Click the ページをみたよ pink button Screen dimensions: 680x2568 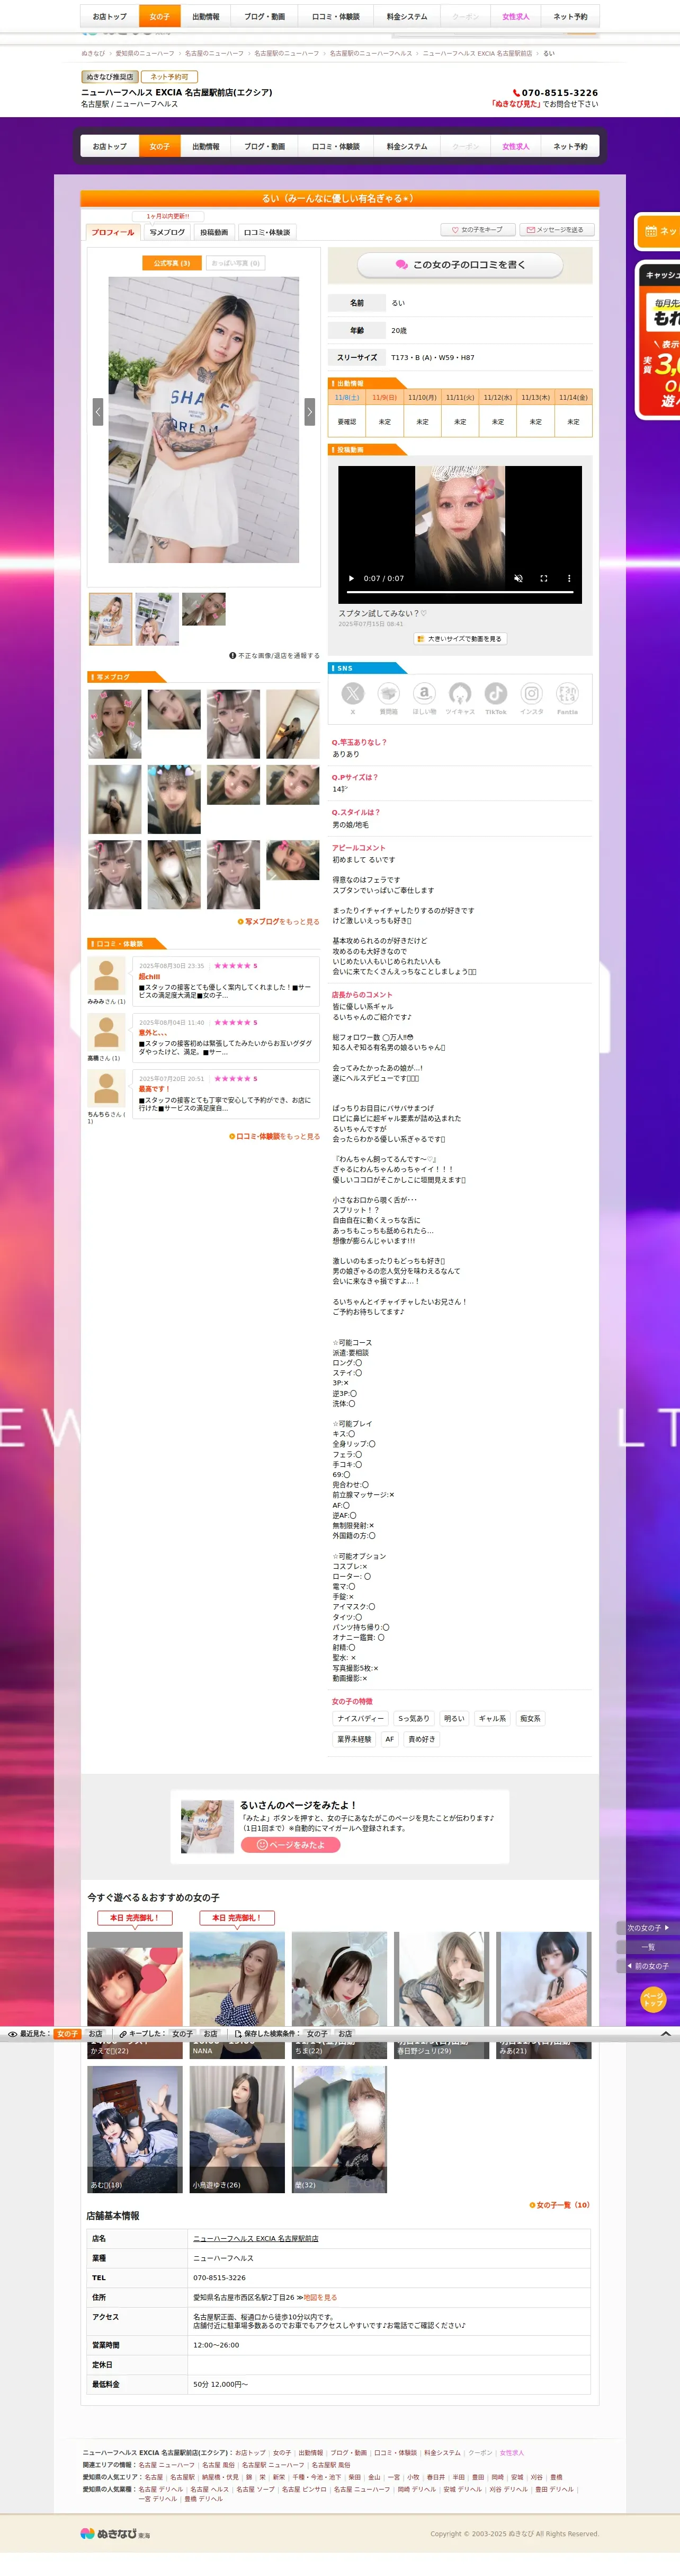click(x=291, y=1845)
